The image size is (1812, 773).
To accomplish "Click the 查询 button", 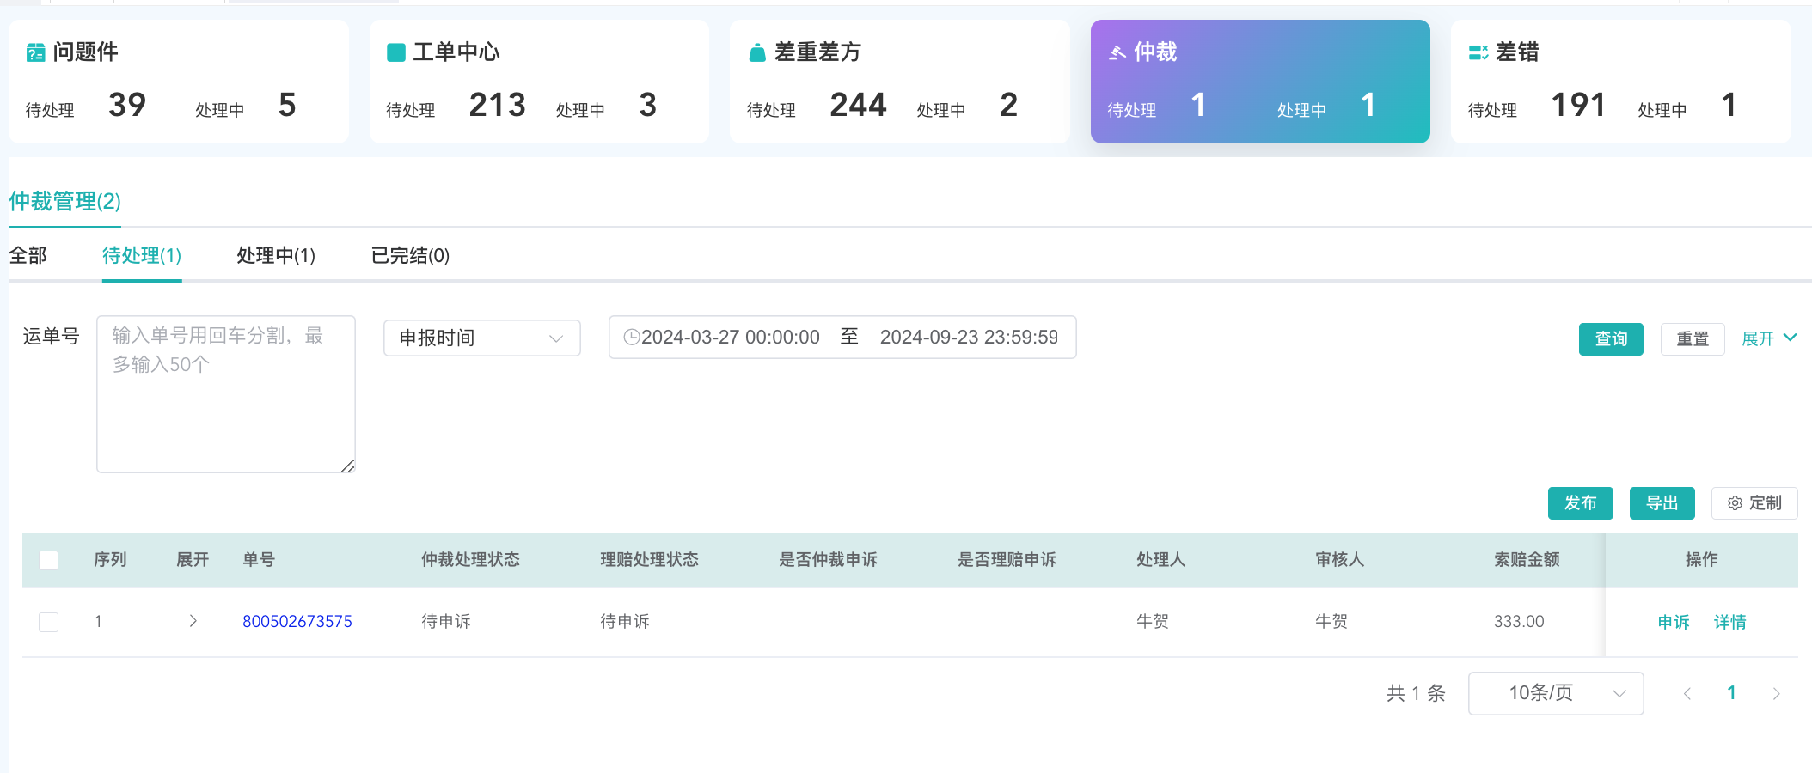I will pyautogui.click(x=1611, y=338).
